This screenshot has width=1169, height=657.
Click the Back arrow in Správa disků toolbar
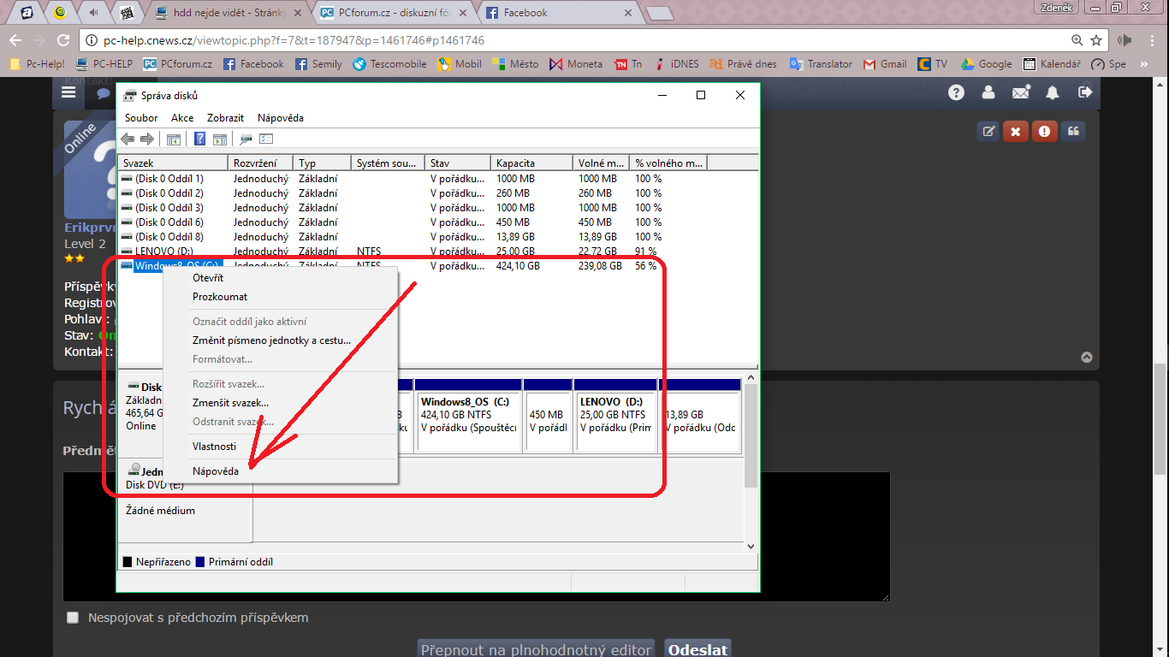point(128,139)
